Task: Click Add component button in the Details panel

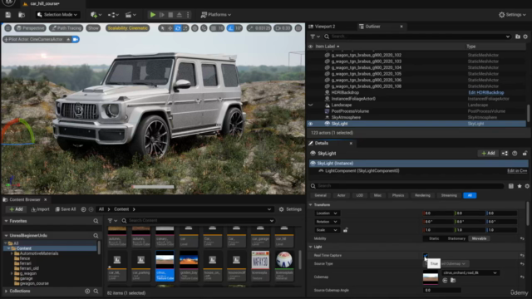Action: pos(488,153)
